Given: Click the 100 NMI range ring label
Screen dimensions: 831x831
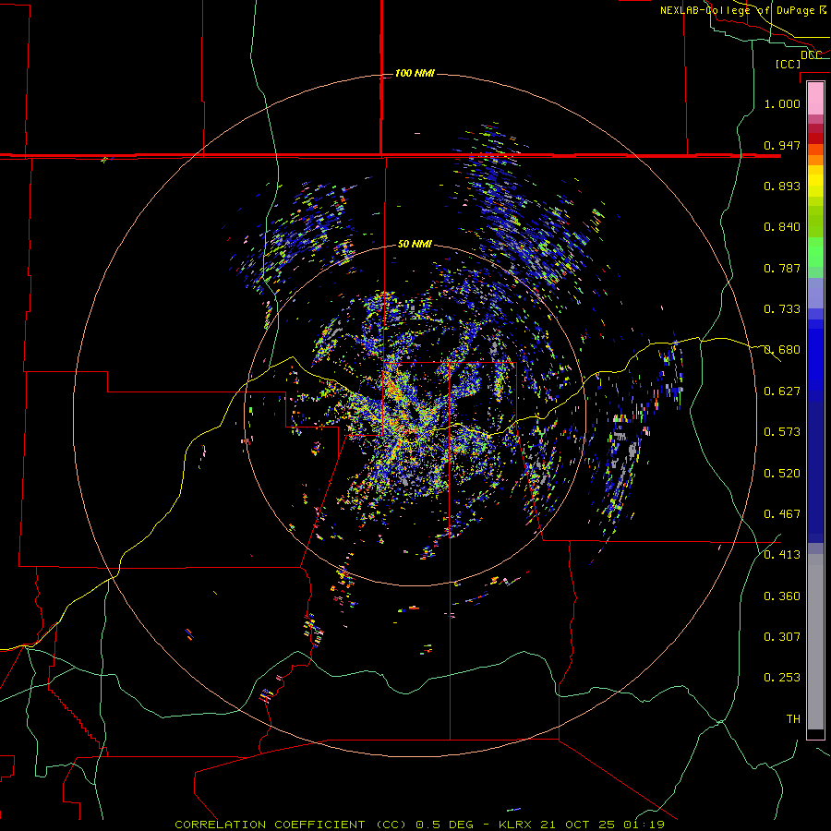Looking at the screenshot, I should (x=415, y=73).
